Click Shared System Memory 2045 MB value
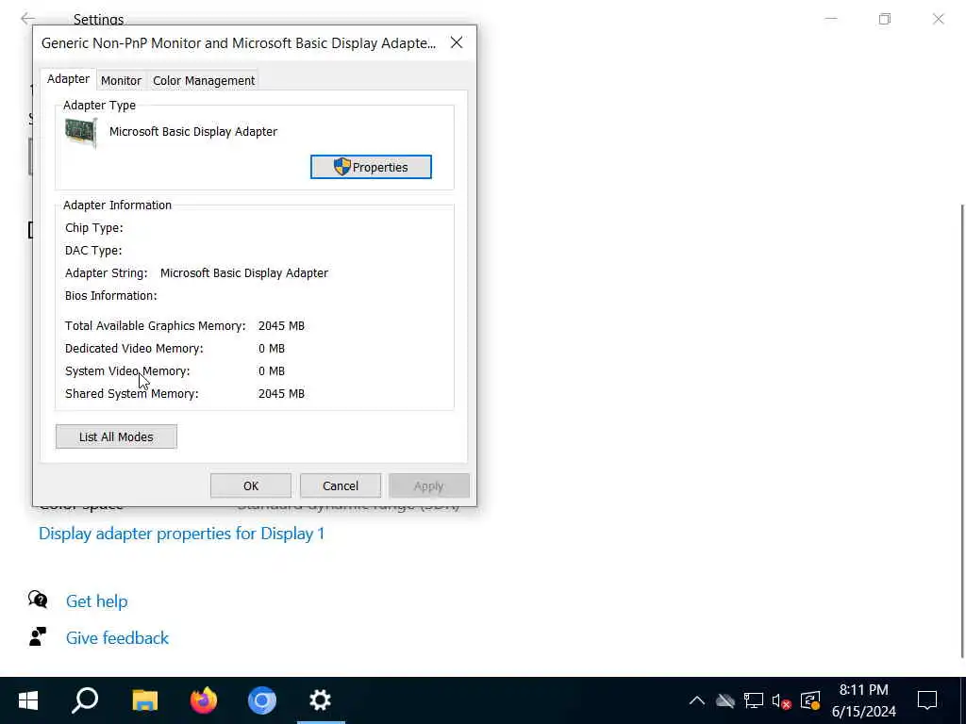 click(x=281, y=393)
